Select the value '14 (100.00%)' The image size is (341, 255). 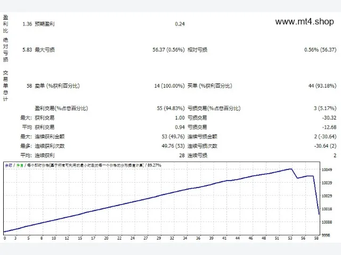point(169,86)
